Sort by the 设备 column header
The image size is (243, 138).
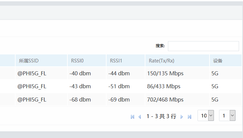[218, 61]
